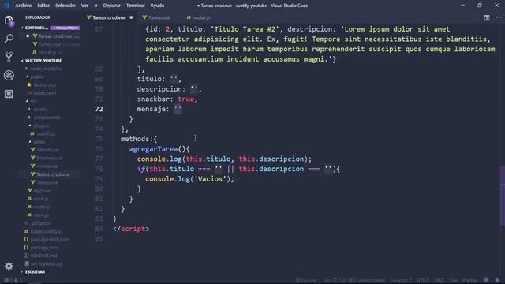The image size is (505, 284).
Task: Click the VS Code logo in title bar
Action: [x=6, y=6]
